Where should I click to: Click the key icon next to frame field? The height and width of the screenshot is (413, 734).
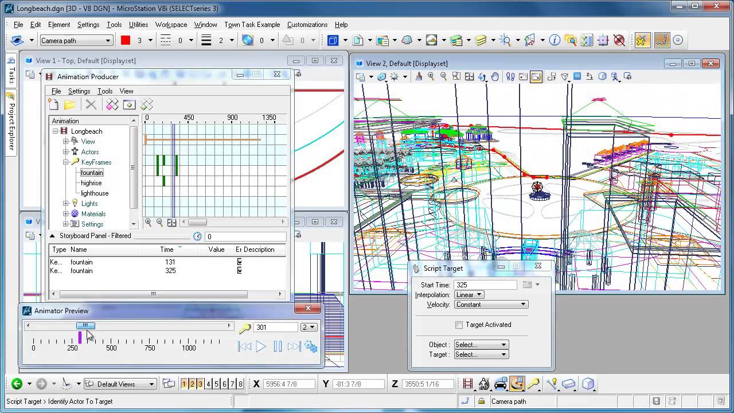click(x=245, y=328)
